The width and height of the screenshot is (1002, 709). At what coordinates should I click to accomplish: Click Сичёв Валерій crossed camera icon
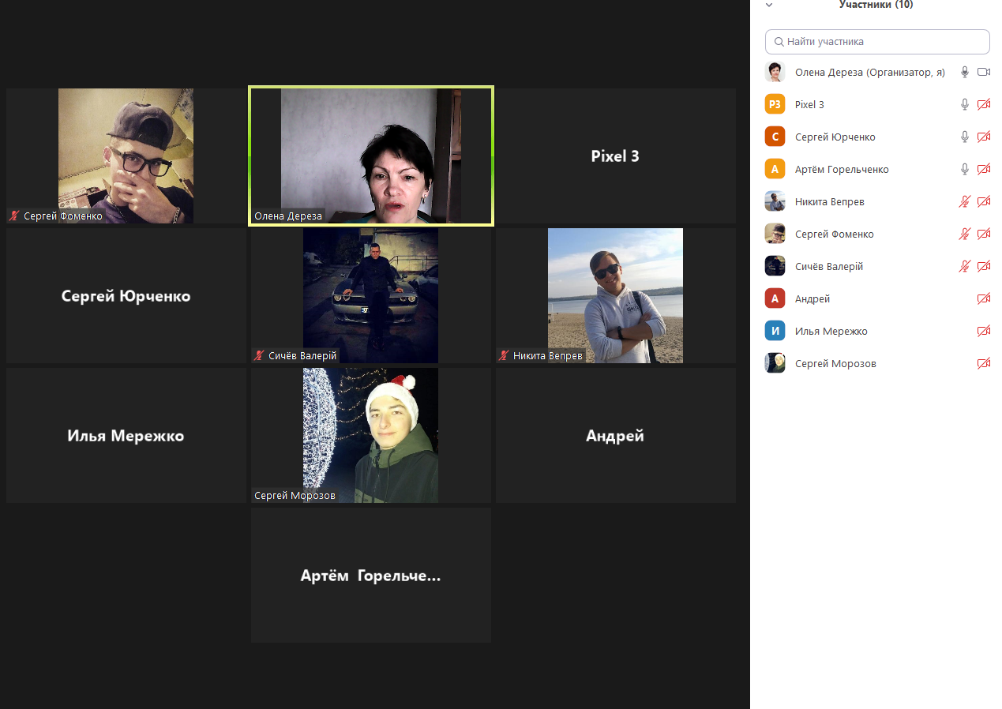(x=984, y=266)
